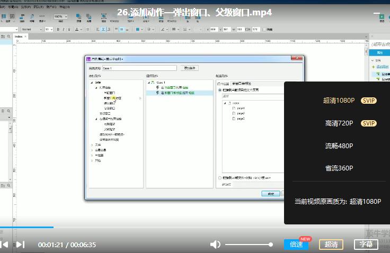Select 超清1080P video quality option
The image size is (390, 253).
click(x=338, y=100)
